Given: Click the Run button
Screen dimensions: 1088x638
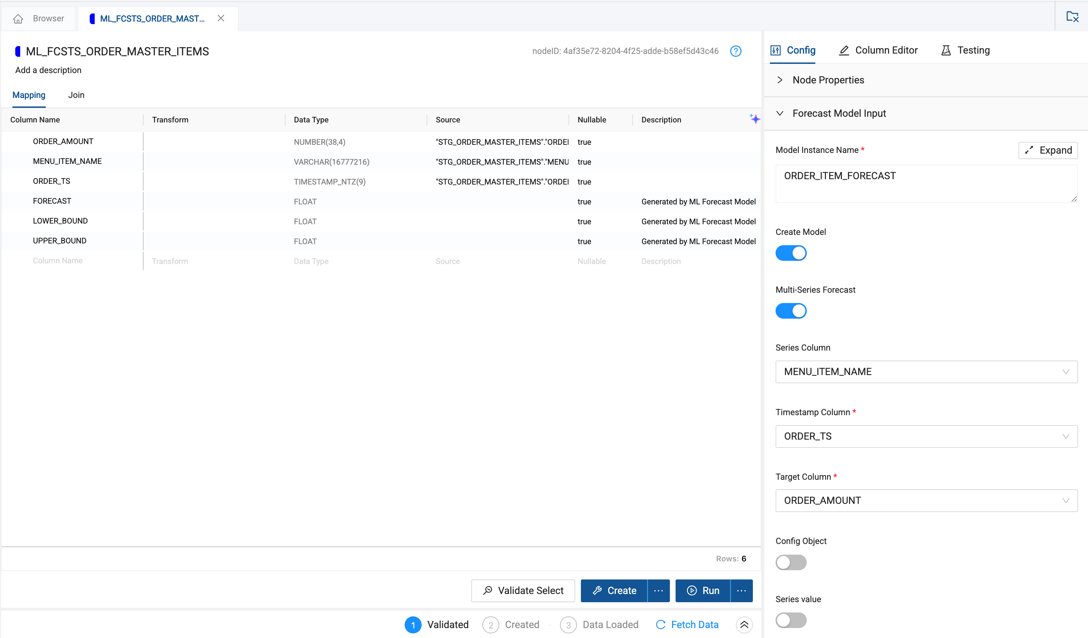Looking at the screenshot, I should coord(703,590).
